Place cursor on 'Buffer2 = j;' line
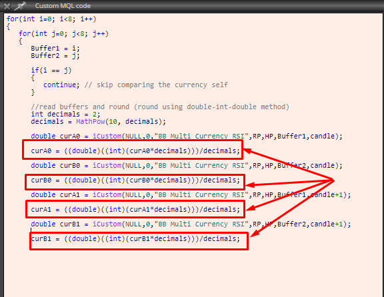The height and width of the screenshot is (297, 384). (x=55, y=55)
